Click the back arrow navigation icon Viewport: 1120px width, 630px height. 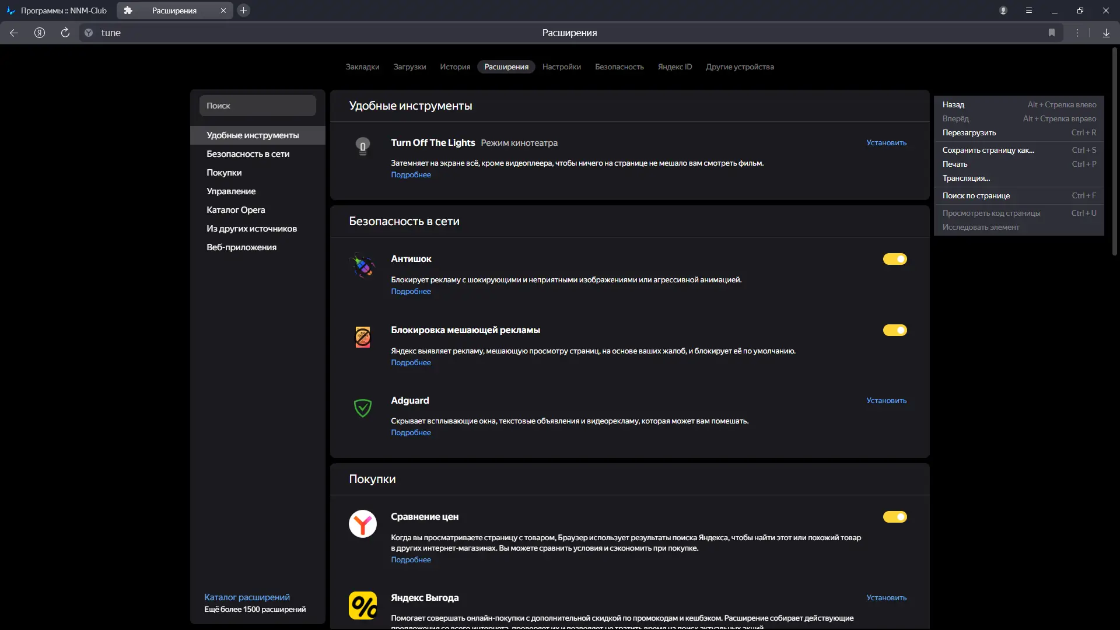point(14,33)
